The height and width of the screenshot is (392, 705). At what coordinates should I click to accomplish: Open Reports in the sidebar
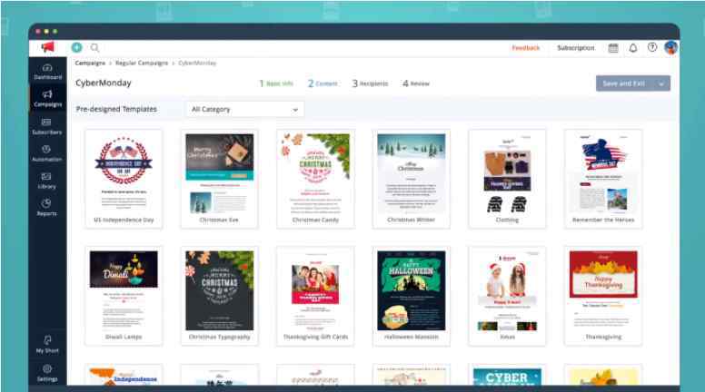[46, 208]
